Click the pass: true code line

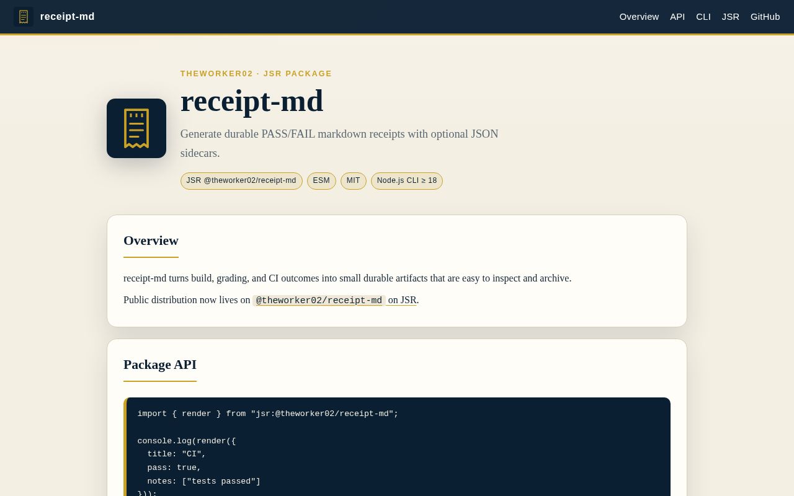[174, 468]
